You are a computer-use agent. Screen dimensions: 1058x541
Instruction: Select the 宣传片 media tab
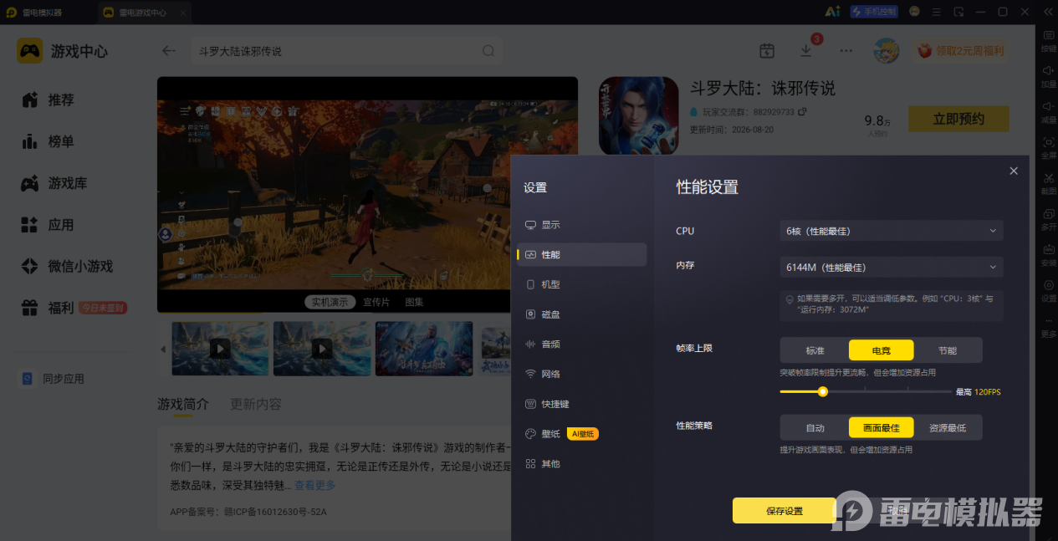(376, 302)
